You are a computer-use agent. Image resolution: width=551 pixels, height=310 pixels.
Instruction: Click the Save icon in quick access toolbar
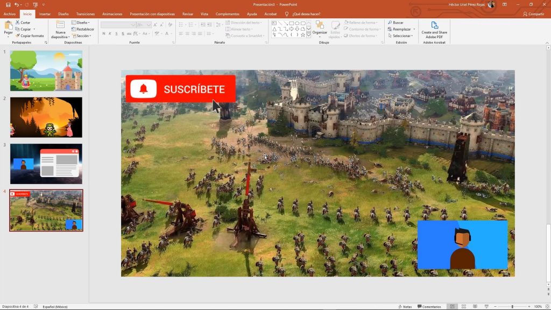(8, 4)
